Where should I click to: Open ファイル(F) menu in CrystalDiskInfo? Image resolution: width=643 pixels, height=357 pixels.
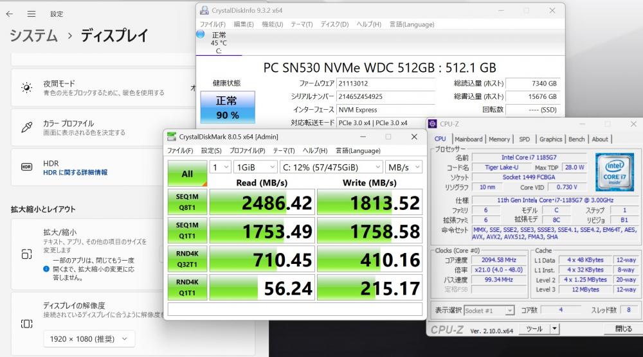[x=212, y=24]
